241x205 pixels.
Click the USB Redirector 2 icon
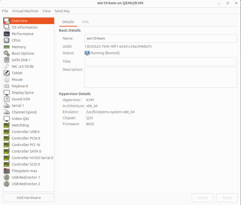[x=7, y=184]
